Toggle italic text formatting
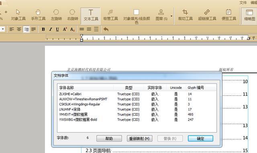Screen dimensions: 257x153 (x=51, y=29)
